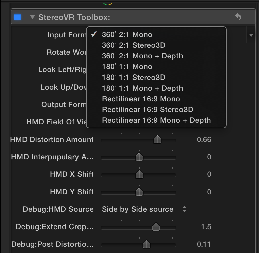Collapse the StereoVR Toolbox disclosure triangle

(x=32, y=17)
